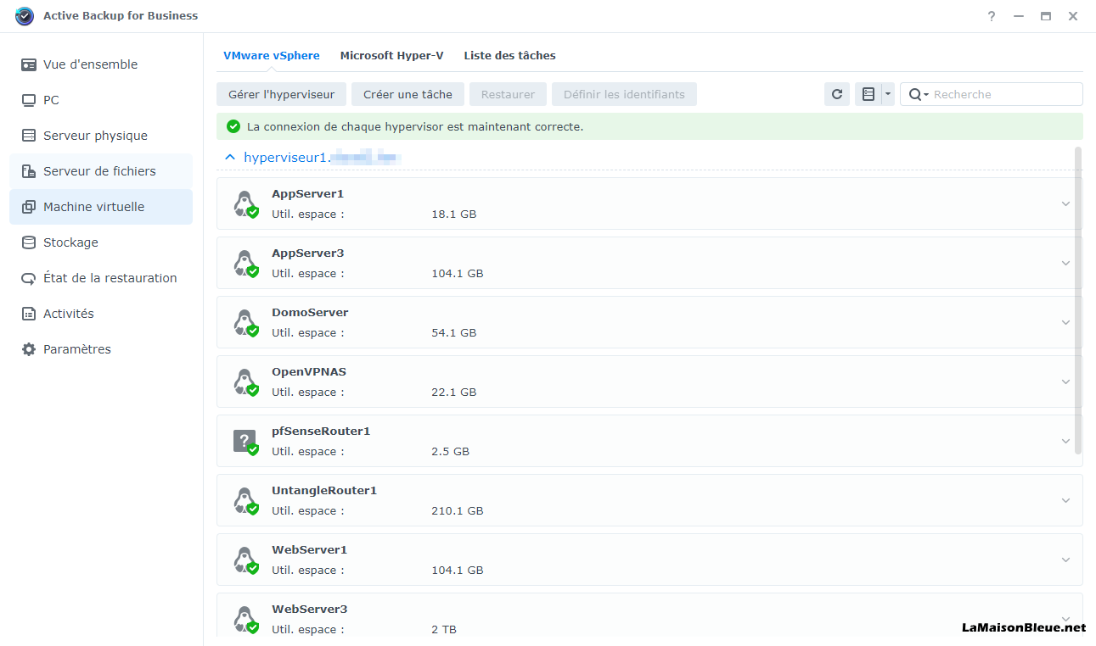
Task: Click the Serveur physique sidebar icon
Action: tap(29, 136)
